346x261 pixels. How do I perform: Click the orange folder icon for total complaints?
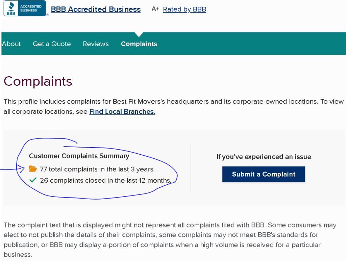[33, 169]
